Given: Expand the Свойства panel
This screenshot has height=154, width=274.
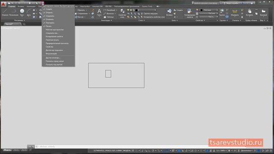Looking at the screenshot, I should point(200,21).
